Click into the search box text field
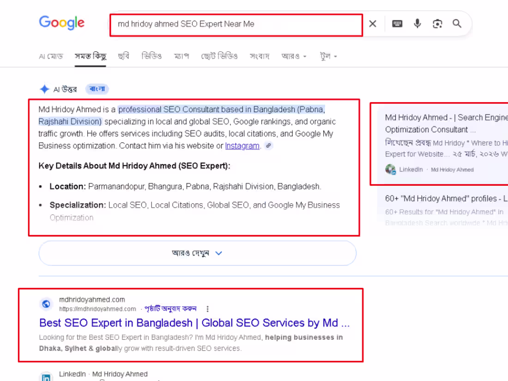Screen dimensions: 508x381 tap(236, 24)
